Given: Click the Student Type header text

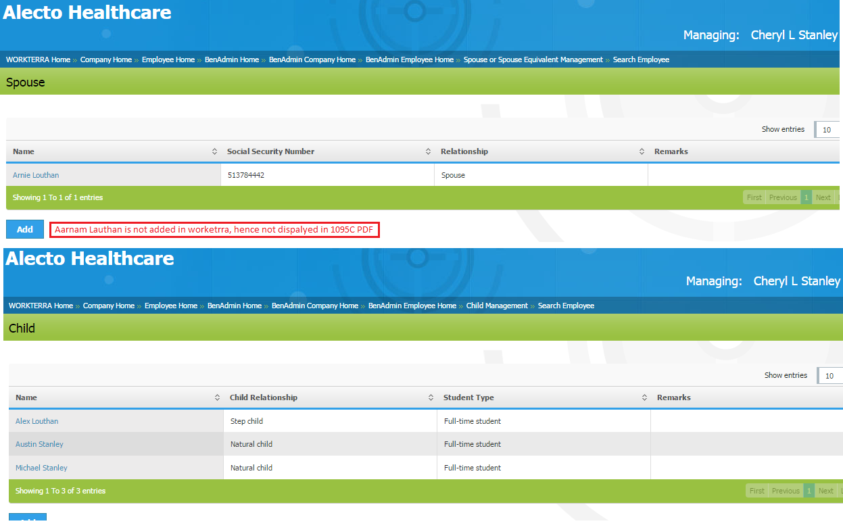Looking at the screenshot, I should pos(468,397).
